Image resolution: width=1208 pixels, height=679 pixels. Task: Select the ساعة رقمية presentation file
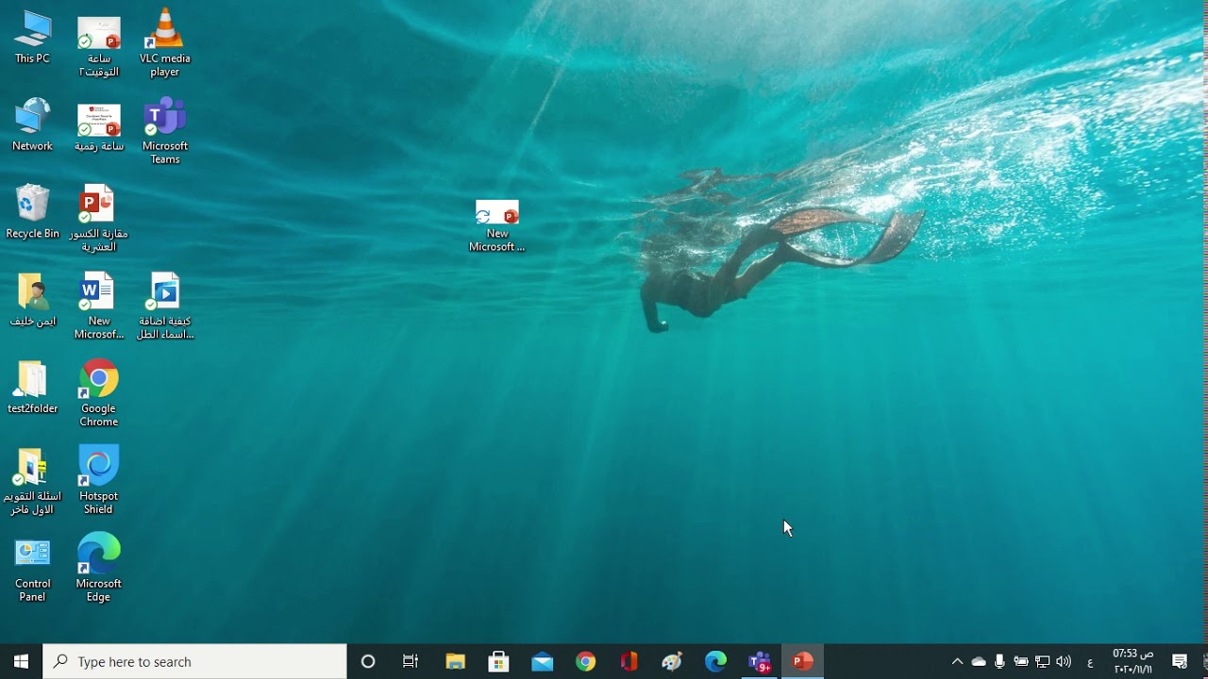99,127
